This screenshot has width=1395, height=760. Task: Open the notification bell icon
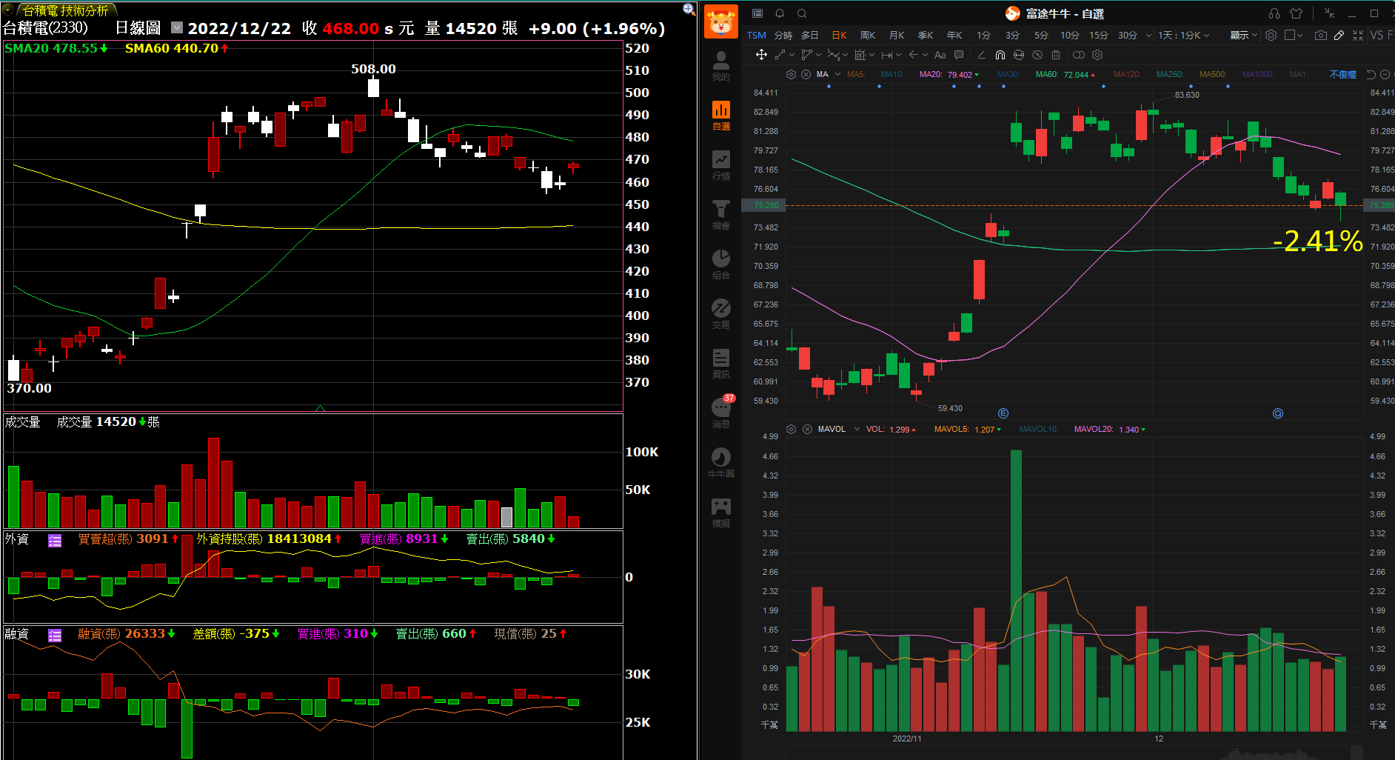(780, 13)
